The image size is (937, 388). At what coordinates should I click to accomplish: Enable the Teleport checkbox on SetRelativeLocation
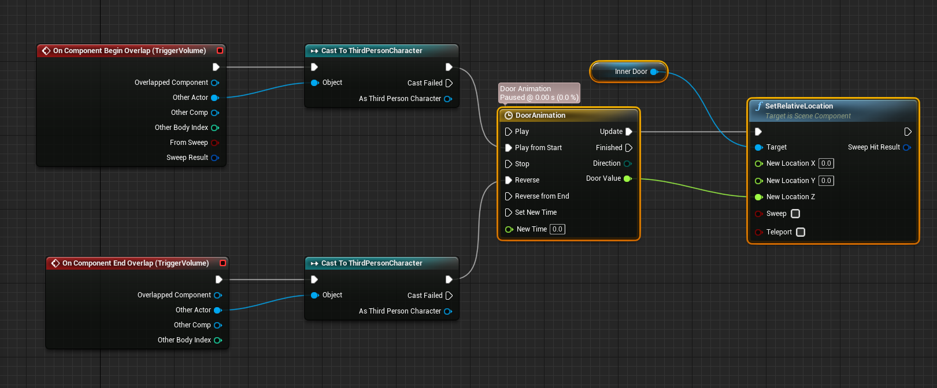801,232
